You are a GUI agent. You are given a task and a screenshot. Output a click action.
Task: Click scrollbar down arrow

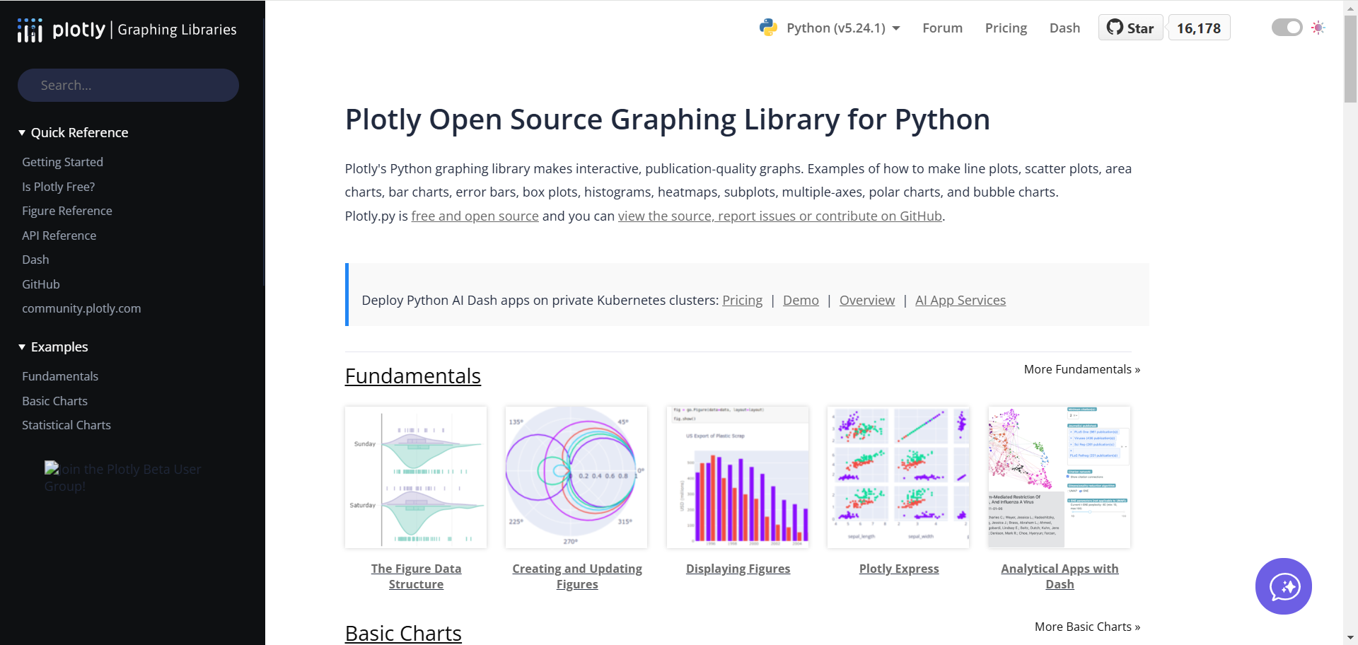click(x=1350, y=638)
